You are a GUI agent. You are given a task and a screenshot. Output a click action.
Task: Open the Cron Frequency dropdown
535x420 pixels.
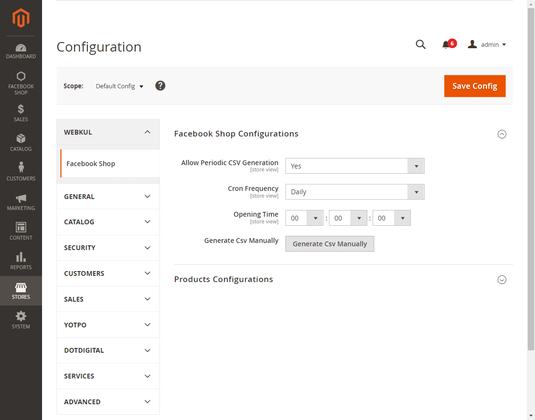tap(355, 192)
